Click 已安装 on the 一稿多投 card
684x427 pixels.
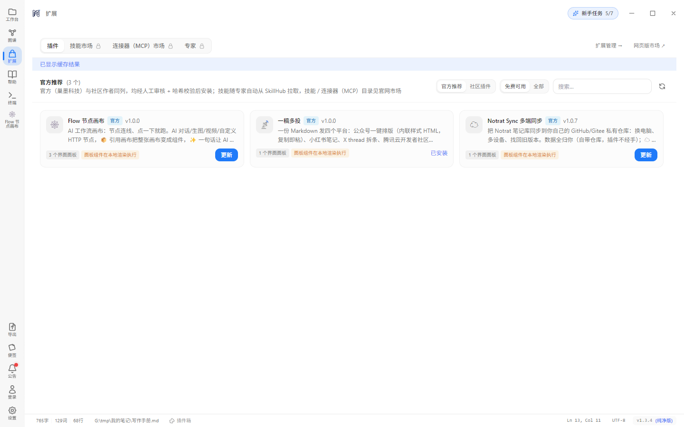click(439, 153)
